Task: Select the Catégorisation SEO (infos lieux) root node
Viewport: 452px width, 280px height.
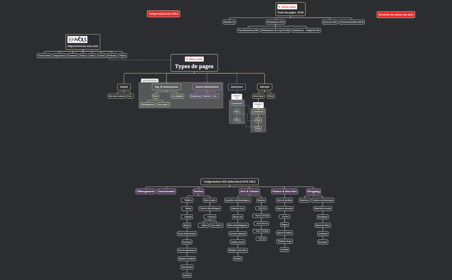Action: [x=229, y=182]
